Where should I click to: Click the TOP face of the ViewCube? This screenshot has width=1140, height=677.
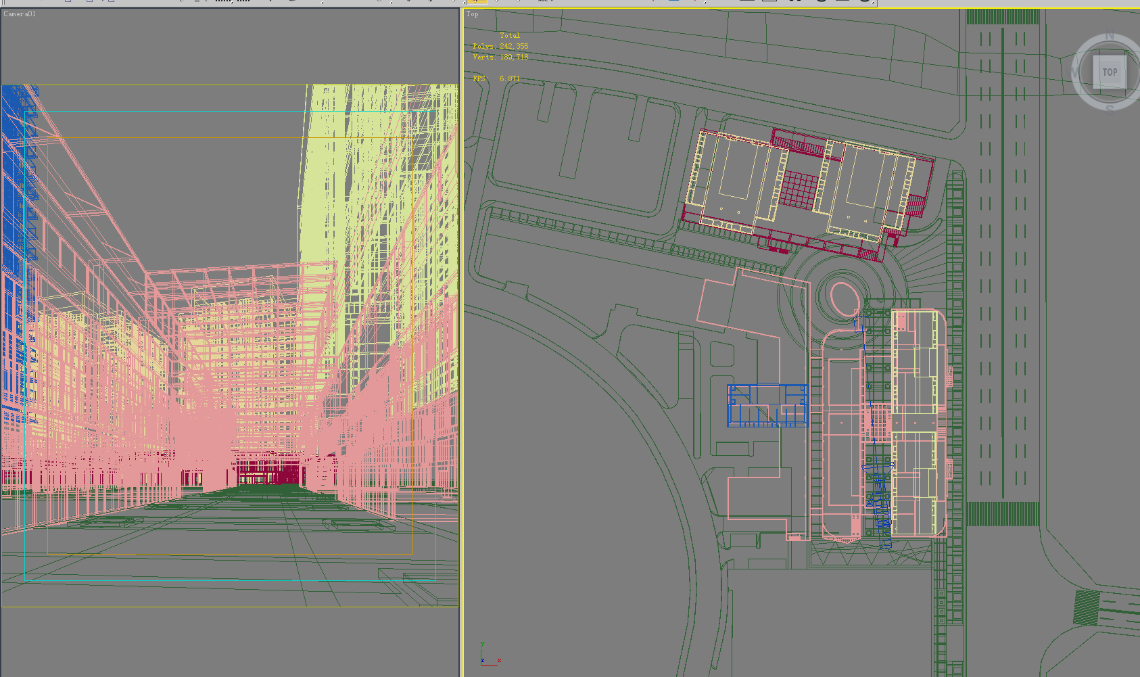(x=1110, y=72)
